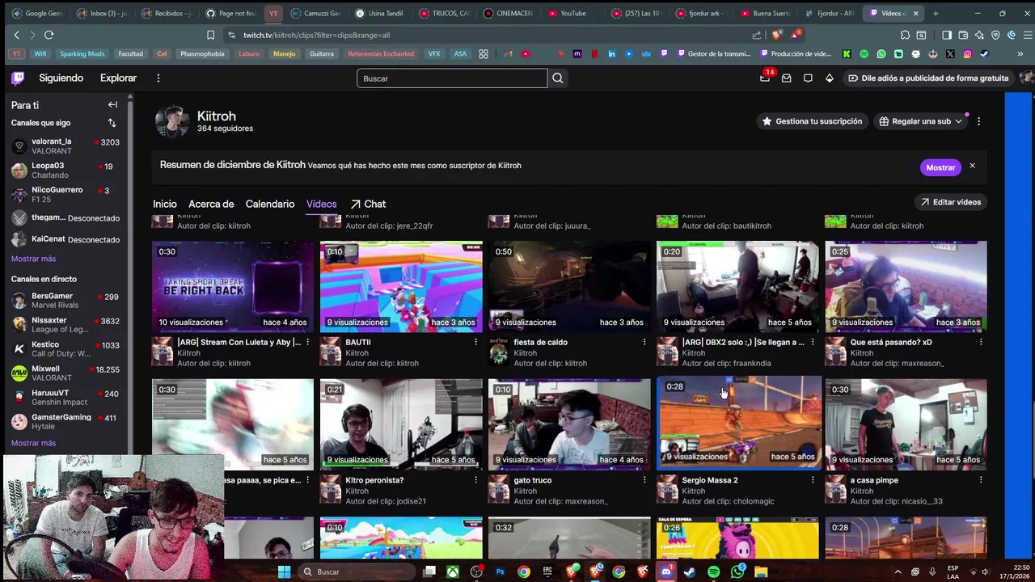
Task: Open Kiitroh profile avatar picture
Action: pyautogui.click(x=172, y=121)
